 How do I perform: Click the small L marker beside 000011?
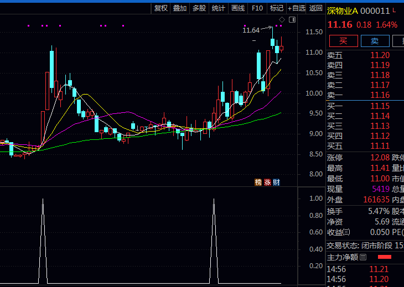coord(394,11)
